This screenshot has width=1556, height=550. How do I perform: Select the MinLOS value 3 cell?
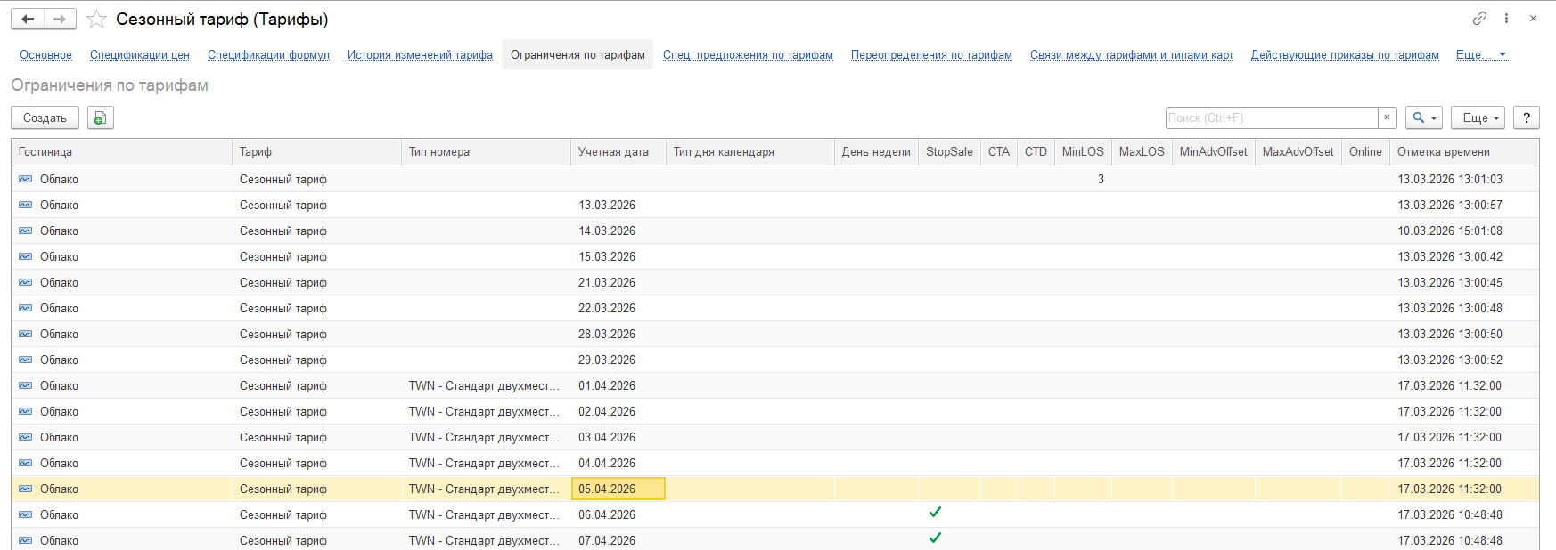[x=1083, y=179]
